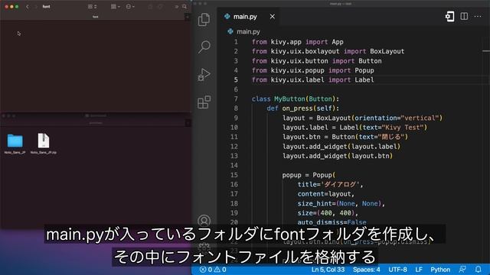Select the Noto_Sans_JP folder
This screenshot has height=275, width=490.
(x=15, y=144)
